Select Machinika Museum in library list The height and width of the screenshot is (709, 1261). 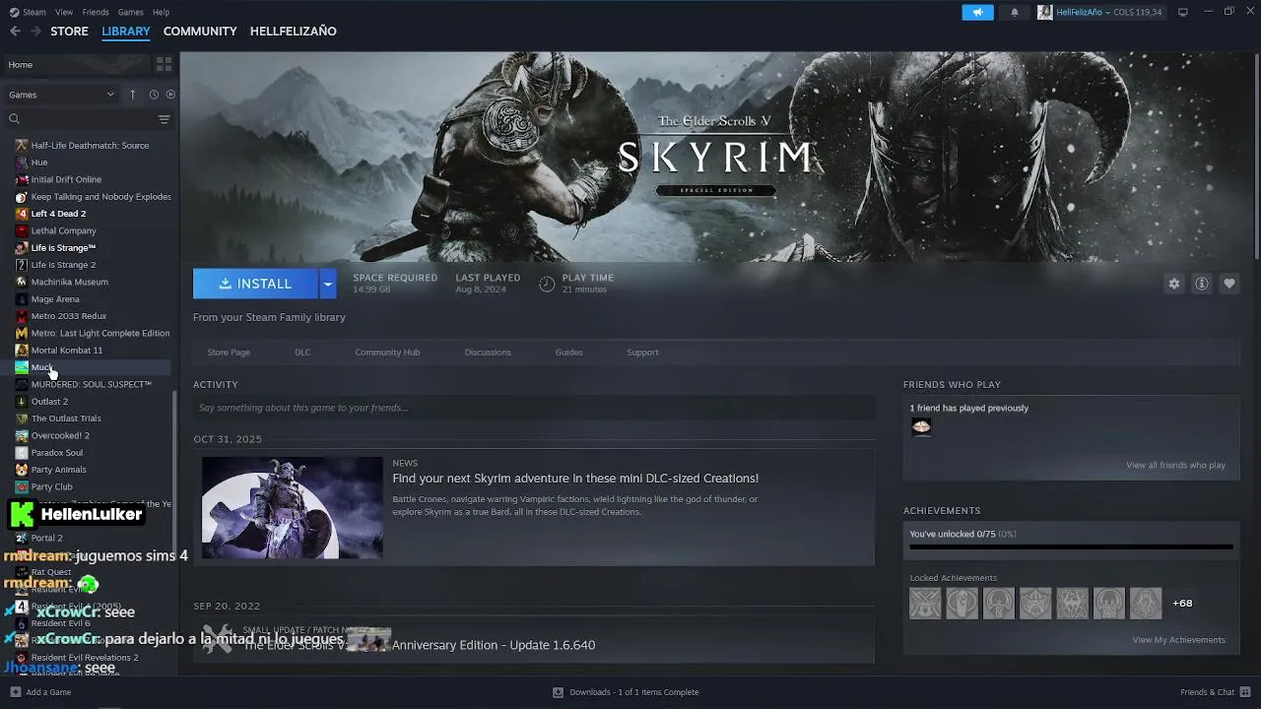click(69, 282)
